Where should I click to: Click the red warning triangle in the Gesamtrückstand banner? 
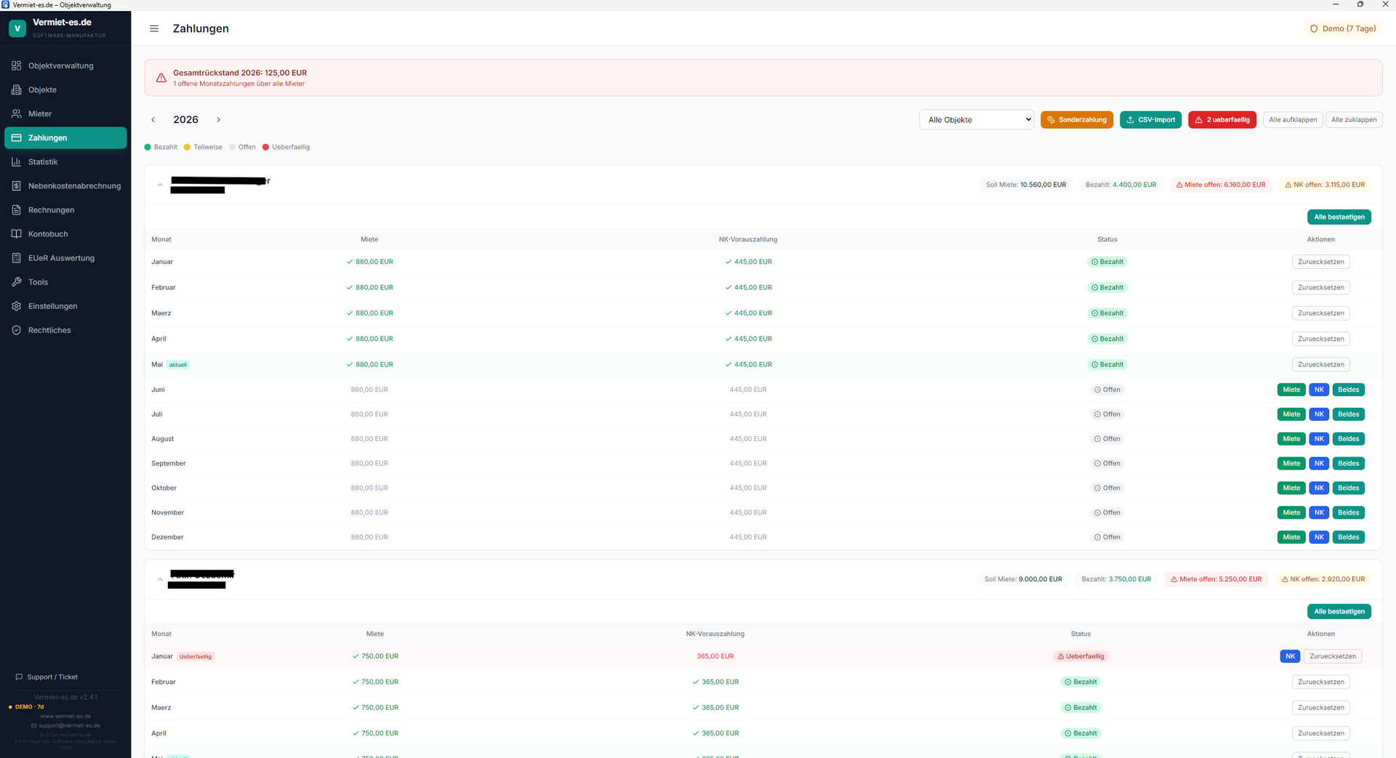click(161, 78)
